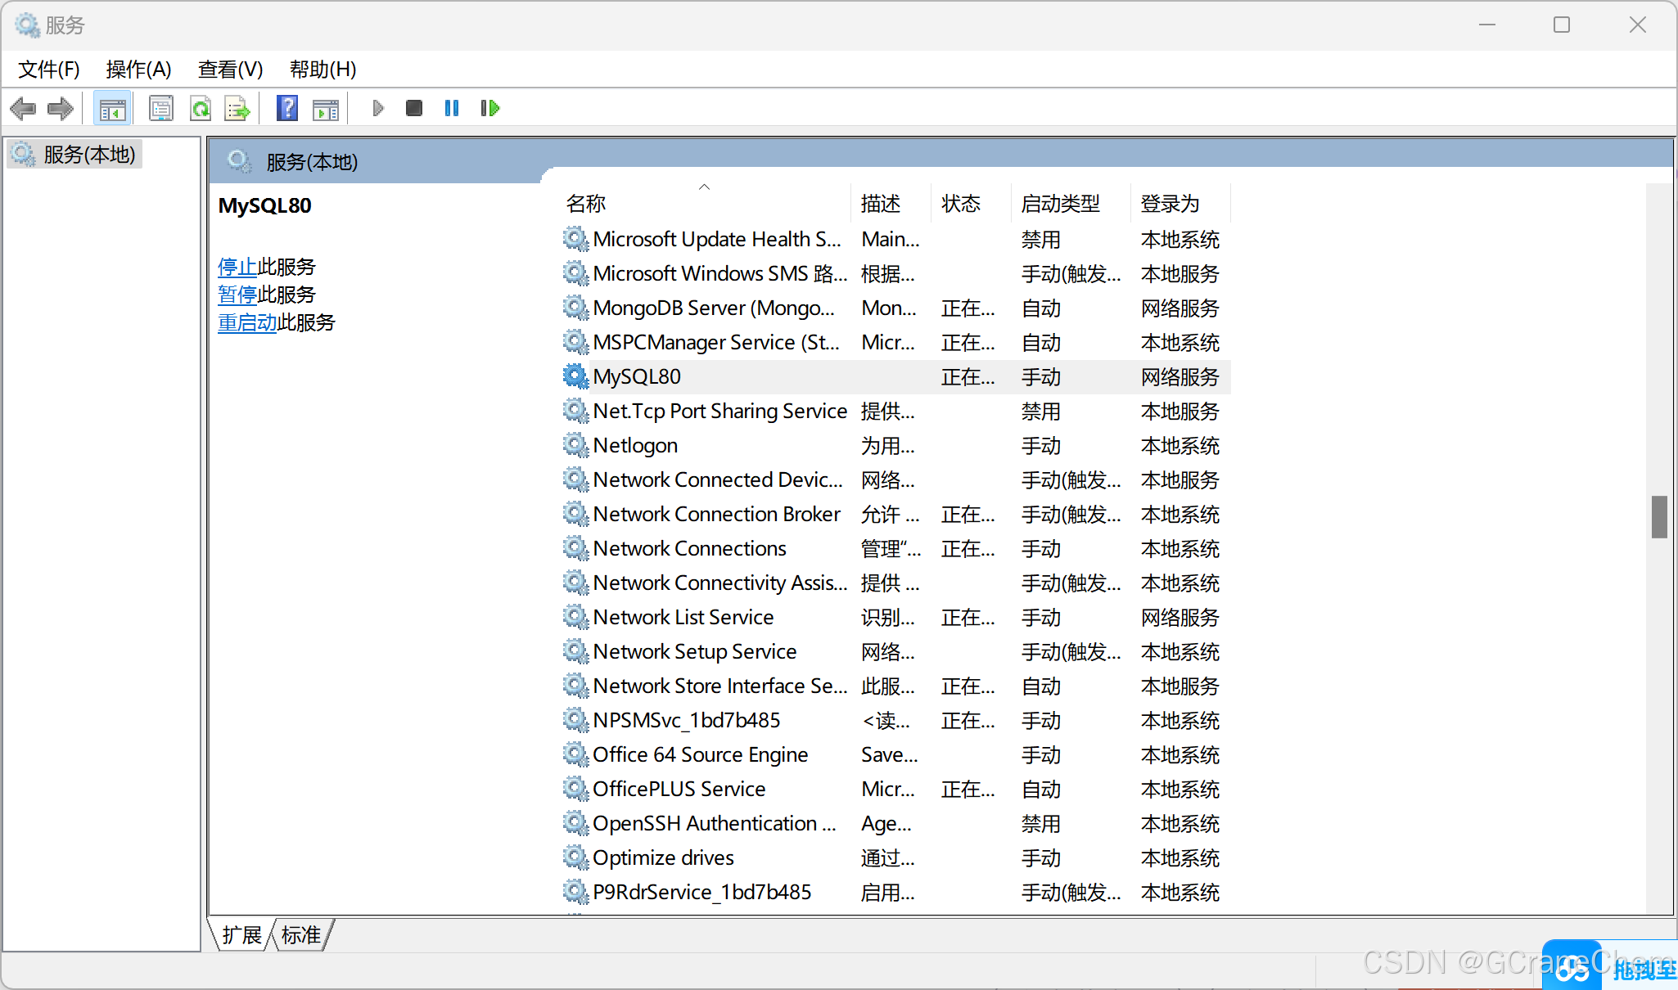Pause the service using the pause icon

coord(451,107)
